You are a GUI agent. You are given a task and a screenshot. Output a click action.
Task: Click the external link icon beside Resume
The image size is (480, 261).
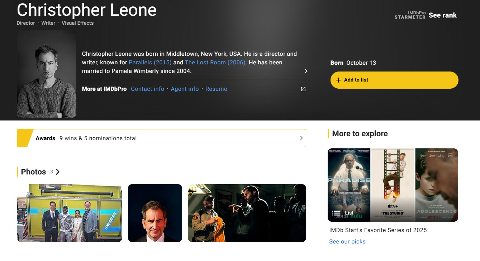[303, 89]
